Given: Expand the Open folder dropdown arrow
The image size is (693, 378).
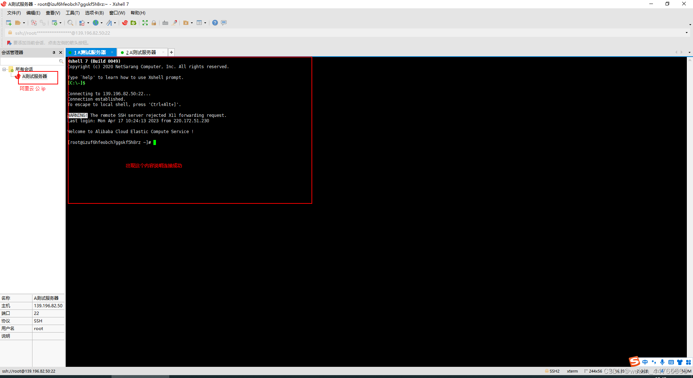Looking at the screenshot, I should click(x=24, y=23).
